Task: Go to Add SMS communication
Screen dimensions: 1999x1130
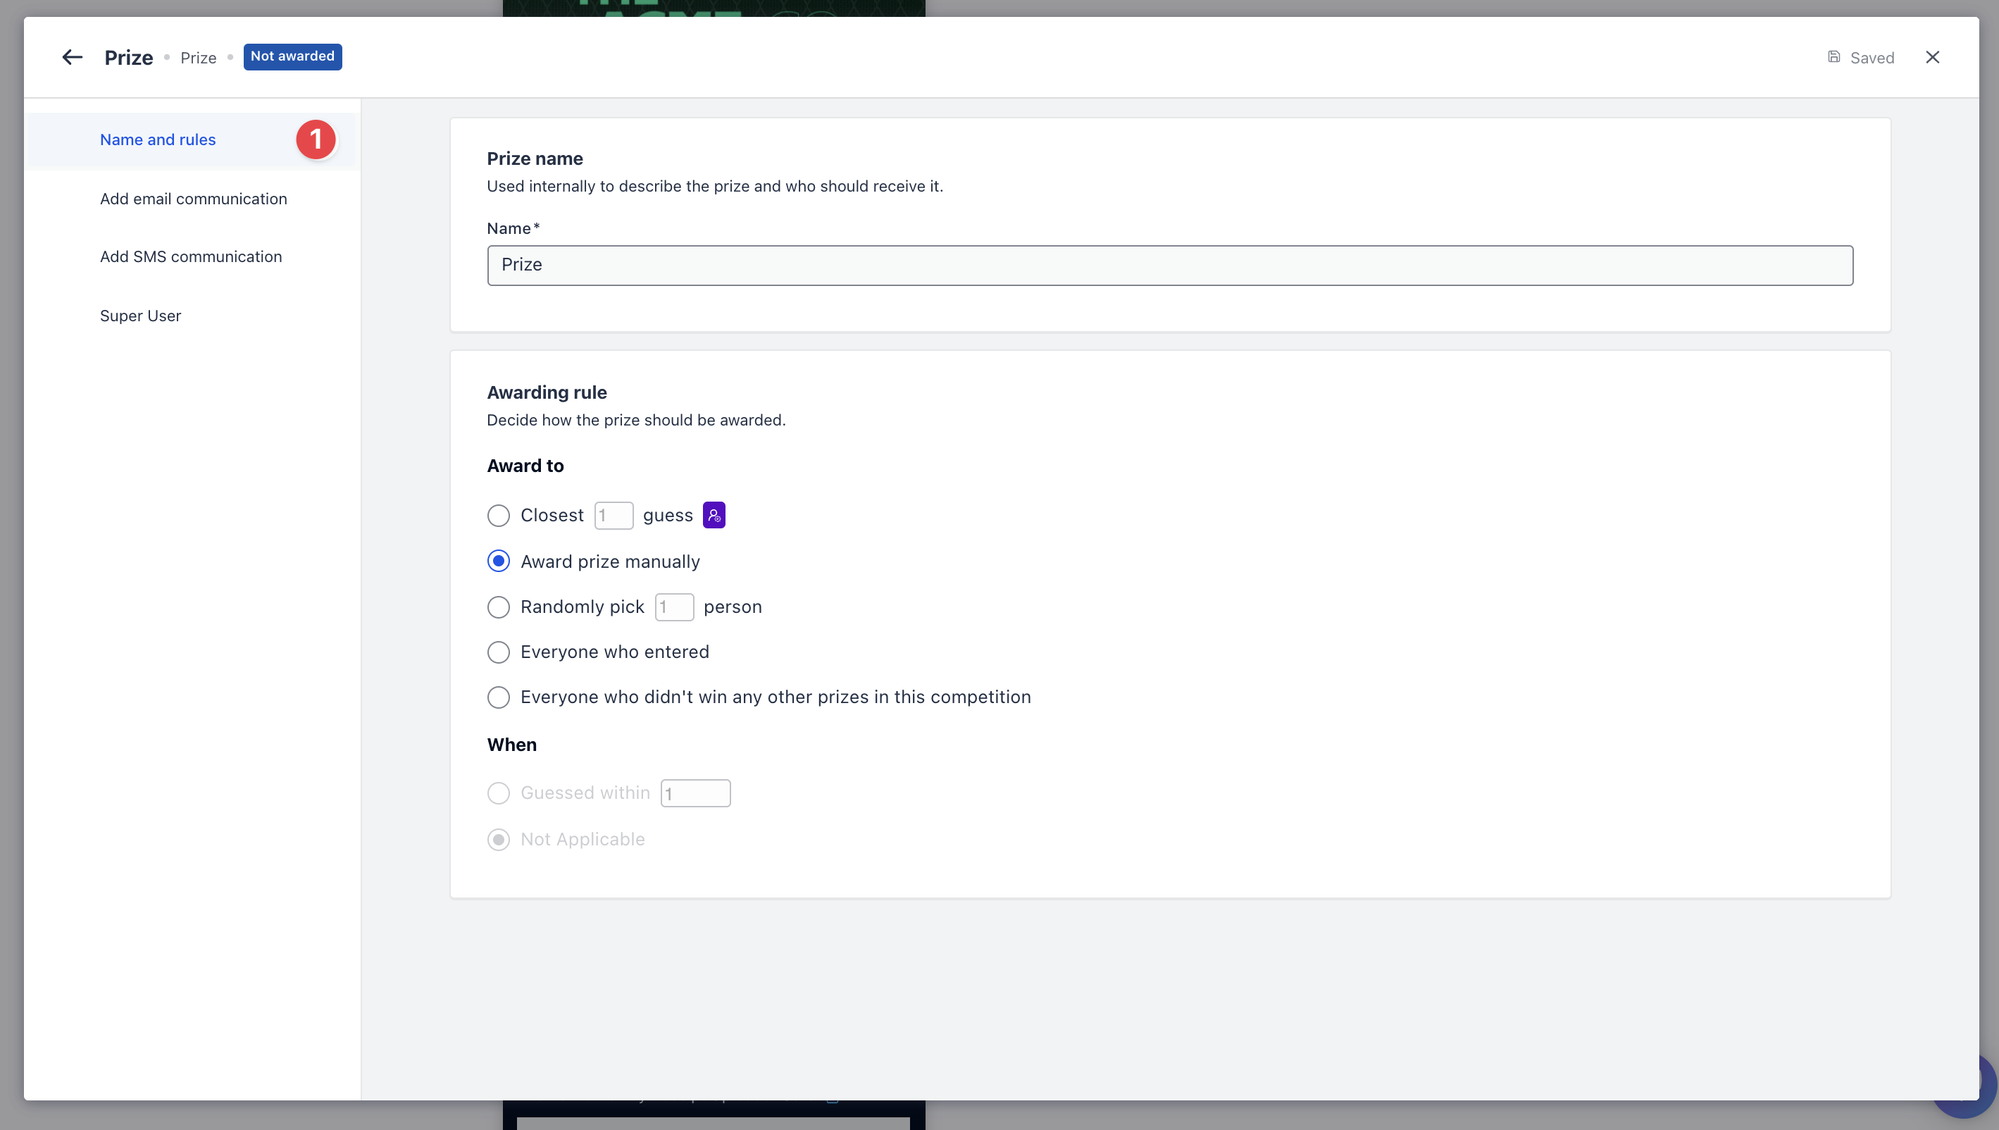Action: [191, 257]
